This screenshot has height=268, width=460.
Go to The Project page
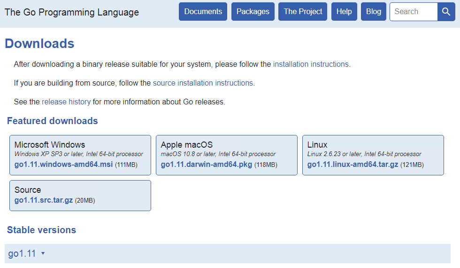pos(303,12)
